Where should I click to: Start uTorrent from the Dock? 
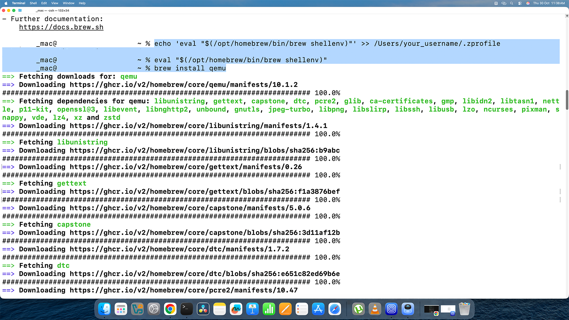coord(359,309)
